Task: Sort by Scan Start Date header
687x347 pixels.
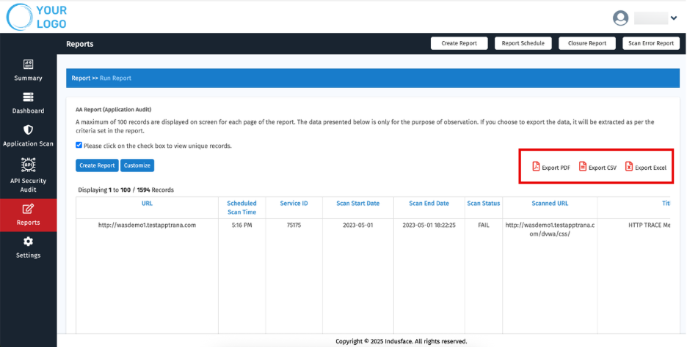Action: [x=358, y=204]
